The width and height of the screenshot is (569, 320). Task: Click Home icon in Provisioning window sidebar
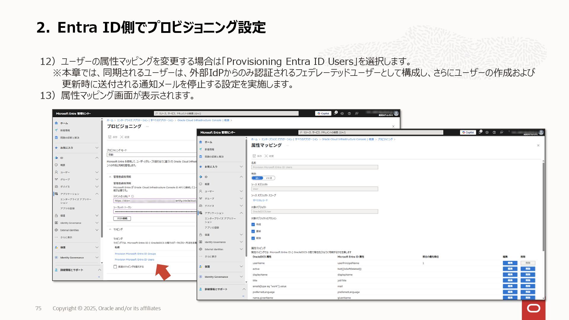coord(56,123)
